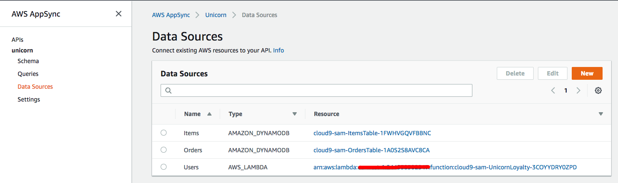The image size is (618, 183).
Task: Click the Edit button
Action: click(552, 73)
